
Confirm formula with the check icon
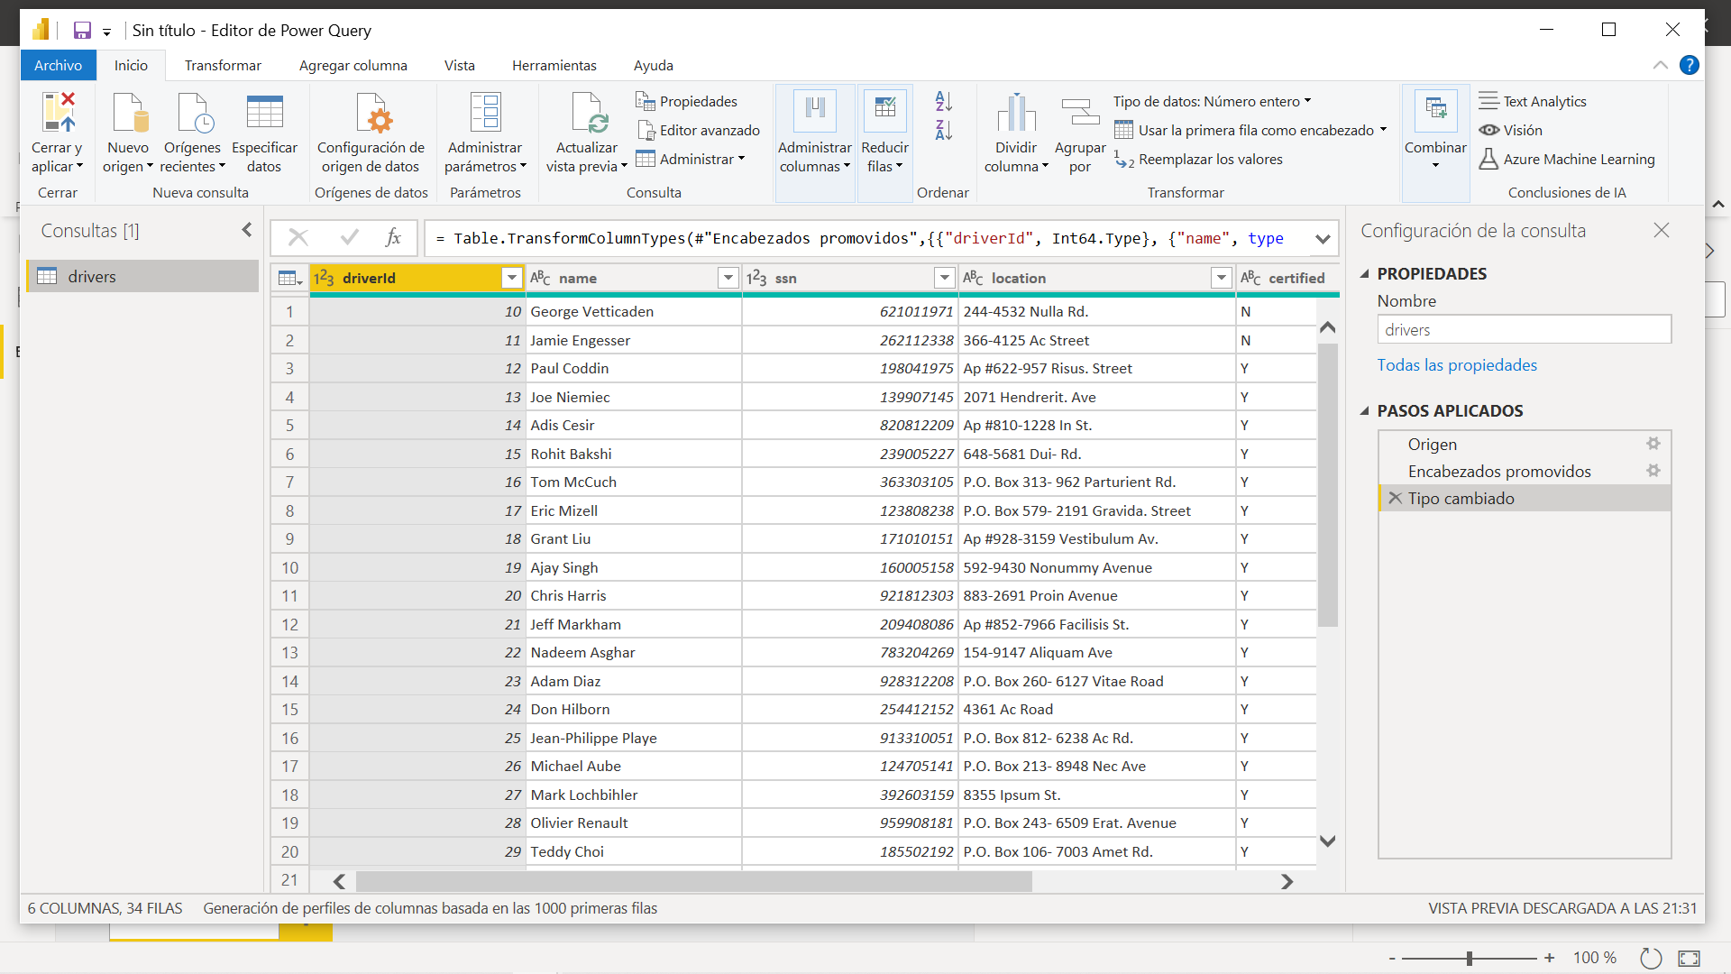pyautogui.click(x=350, y=237)
